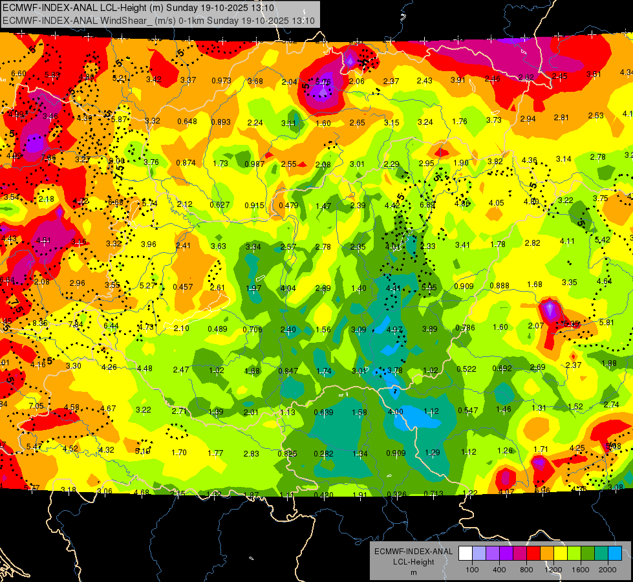
Task: Pick the pale lavender legend swatch
Action: (x=479, y=554)
